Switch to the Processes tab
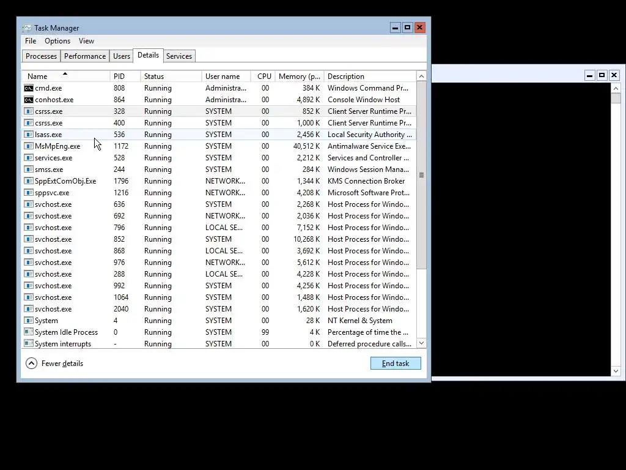 tap(41, 56)
